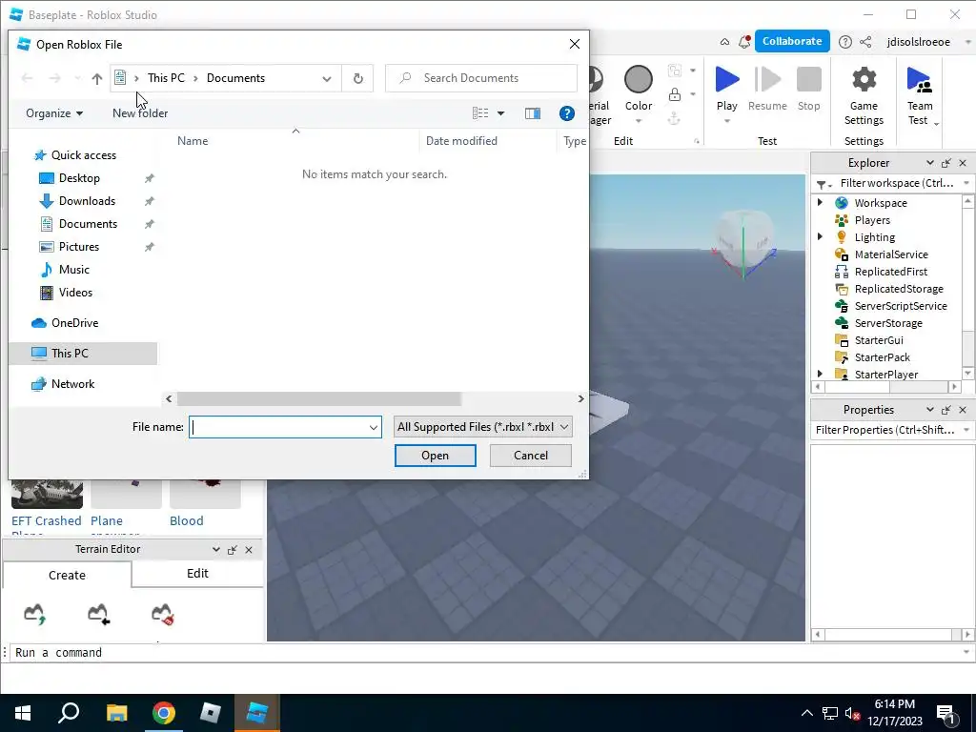Select OneDrive in navigation pane

click(74, 322)
